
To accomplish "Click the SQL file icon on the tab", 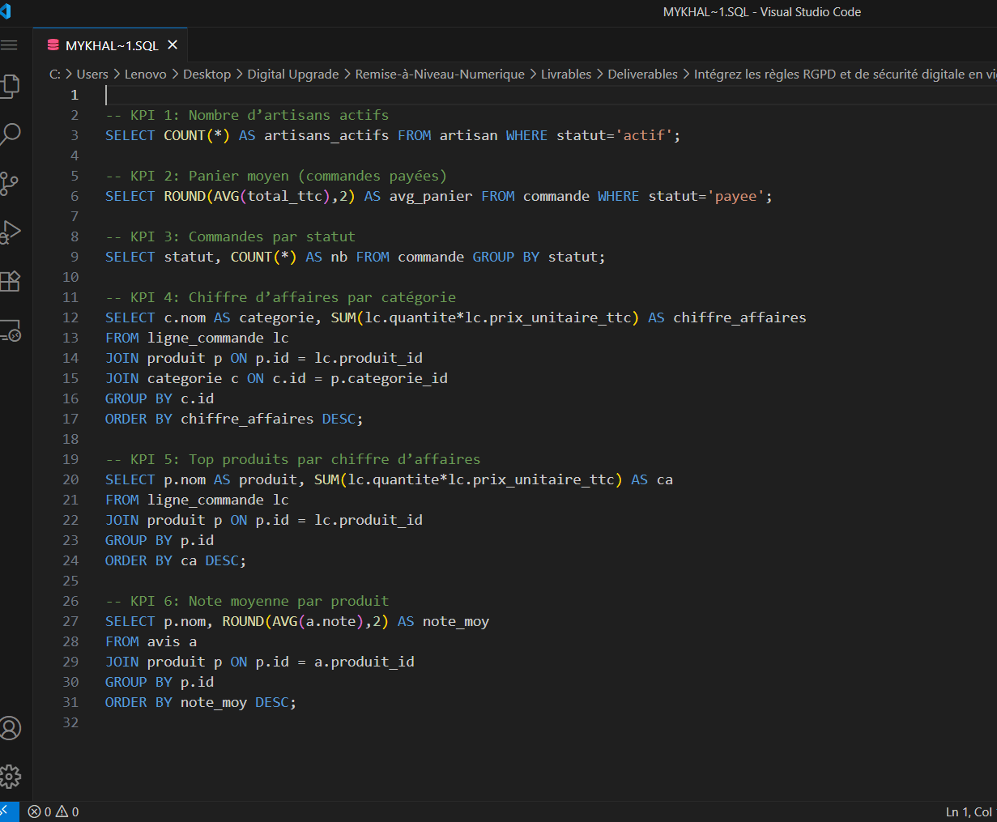I will (x=53, y=45).
